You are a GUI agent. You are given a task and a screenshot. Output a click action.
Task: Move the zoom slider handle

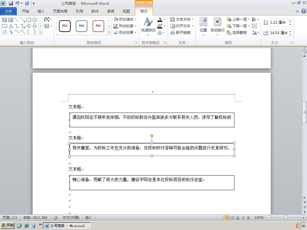pos(286,217)
